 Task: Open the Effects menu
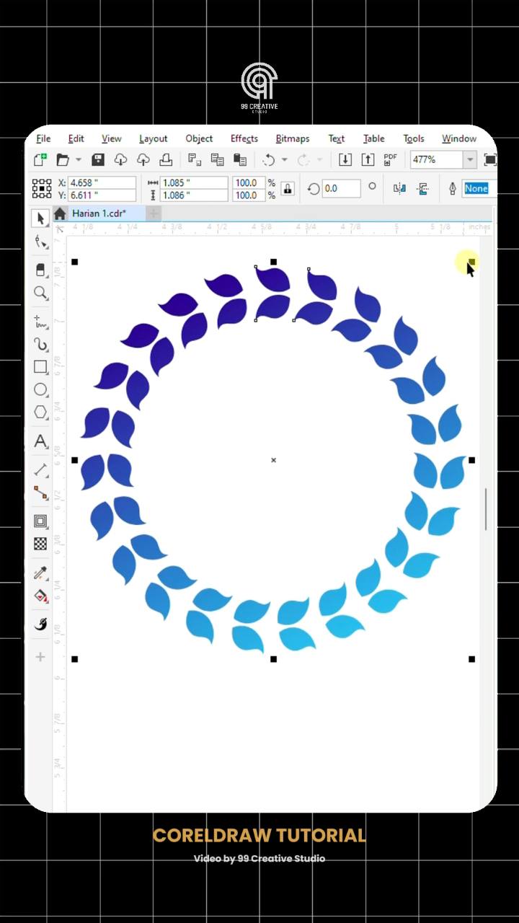[x=244, y=138]
